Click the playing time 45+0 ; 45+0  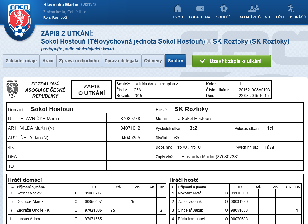189,147
